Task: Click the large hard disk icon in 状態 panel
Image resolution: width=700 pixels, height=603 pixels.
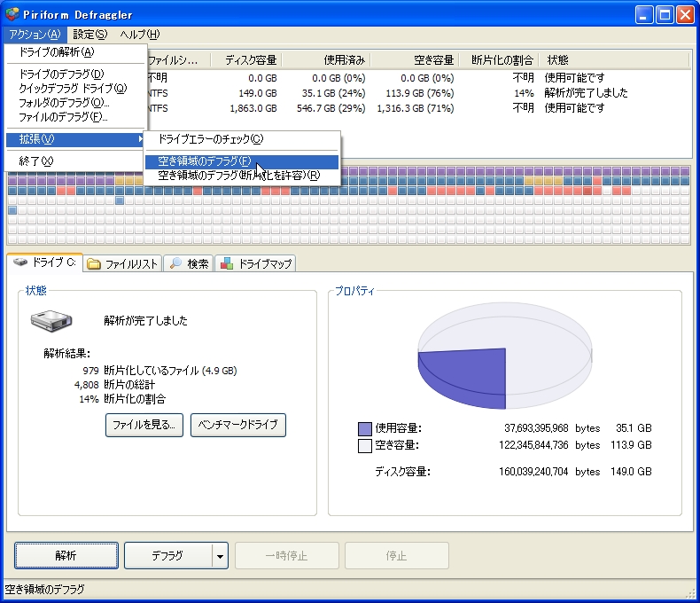Action: coord(51,321)
